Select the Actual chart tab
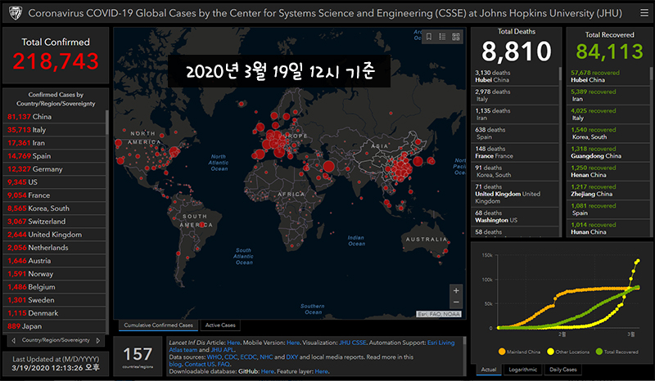Image resolution: width=655 pixels, height=381 pixels. click(x=489, y=370)
